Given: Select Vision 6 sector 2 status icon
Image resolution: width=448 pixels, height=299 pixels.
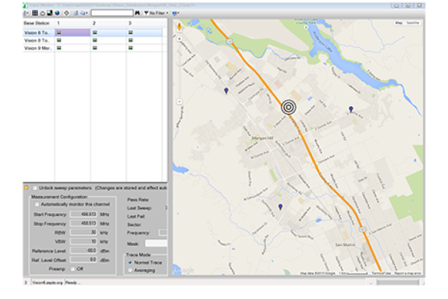Looking at the screenshot, I should (95, 33).
